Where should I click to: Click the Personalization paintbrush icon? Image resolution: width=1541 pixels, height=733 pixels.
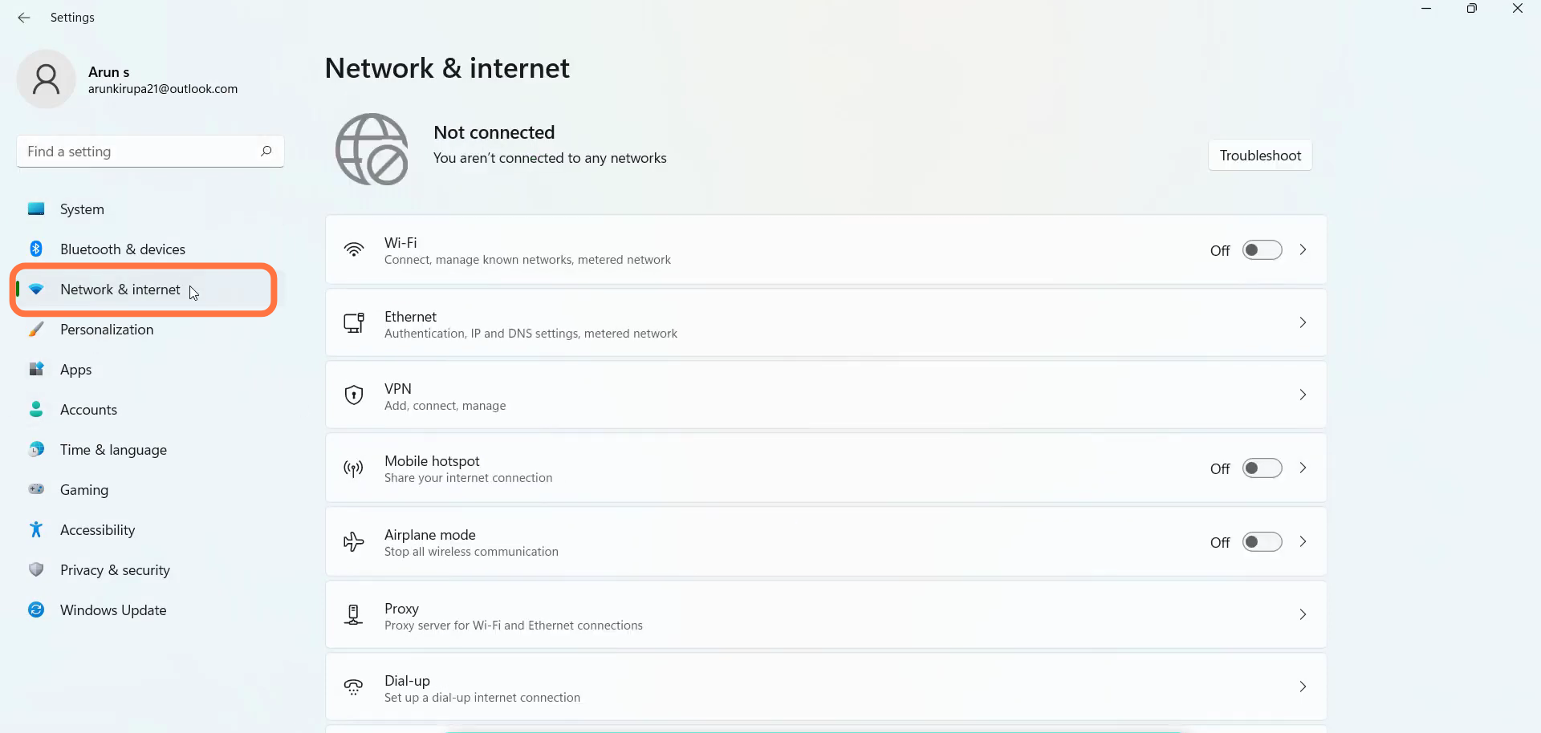click(x=36, y=329)
